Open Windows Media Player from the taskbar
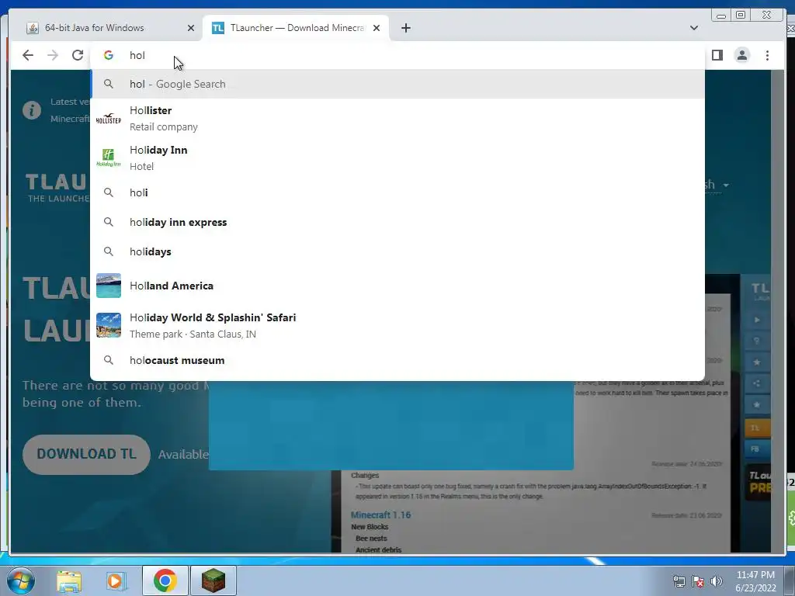The width and height of the screenshot is (795, 596). pos(116,580)
